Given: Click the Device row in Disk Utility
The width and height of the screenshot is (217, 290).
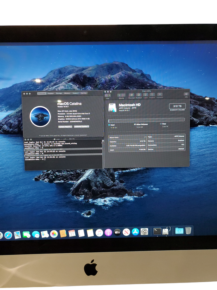Looking at the screenshot, I should (x=166, y=149).
